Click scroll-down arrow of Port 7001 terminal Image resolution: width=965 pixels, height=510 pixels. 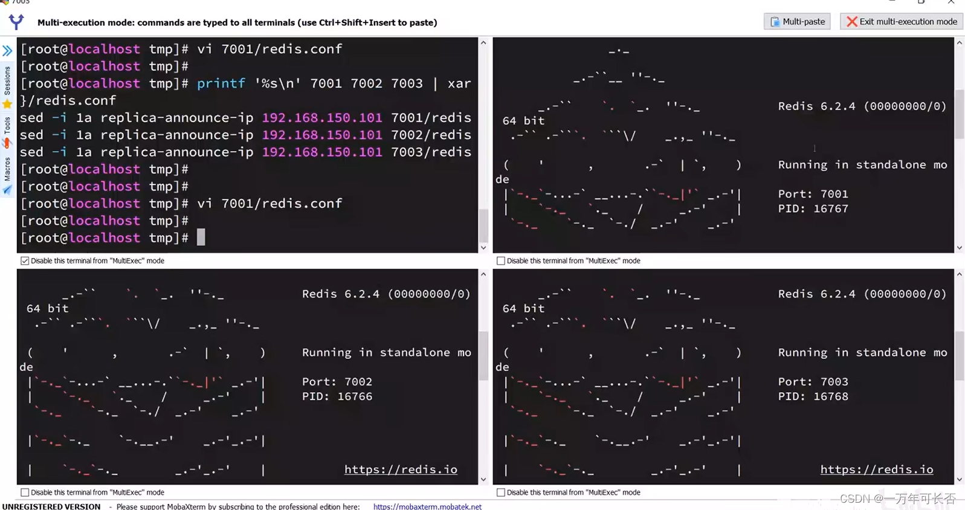960,248
